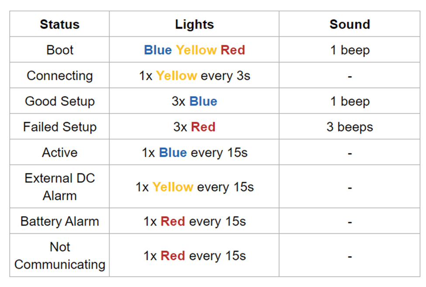
Task: Click the 3x Blue lights cell
Action: coord(194,101)
